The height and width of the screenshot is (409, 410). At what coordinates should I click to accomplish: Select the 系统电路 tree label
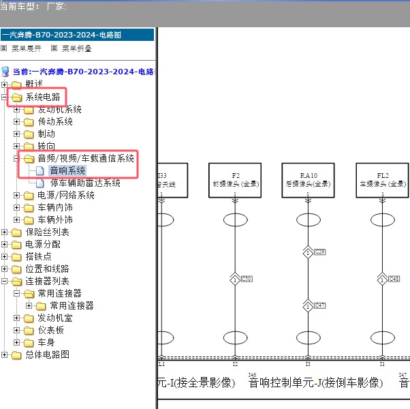tap(43, 97)
